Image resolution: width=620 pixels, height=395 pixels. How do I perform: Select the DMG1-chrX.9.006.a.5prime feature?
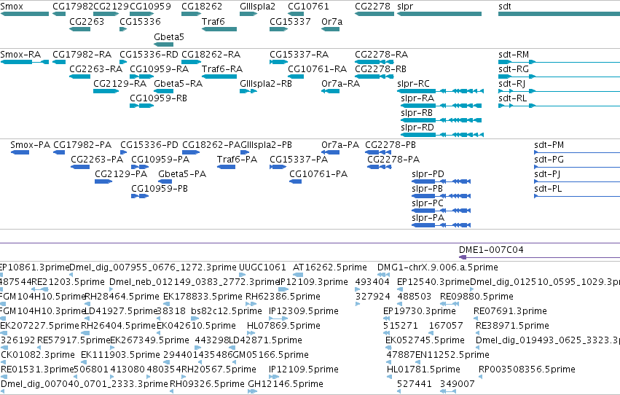point(382,275)
